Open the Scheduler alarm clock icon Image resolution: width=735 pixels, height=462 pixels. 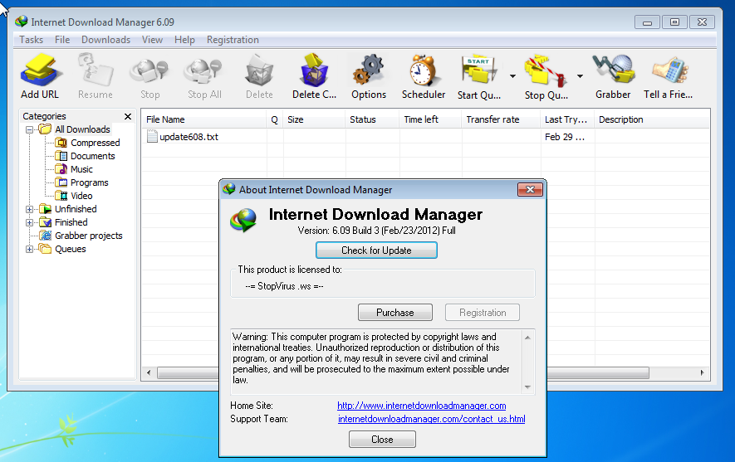pos(424,71)
